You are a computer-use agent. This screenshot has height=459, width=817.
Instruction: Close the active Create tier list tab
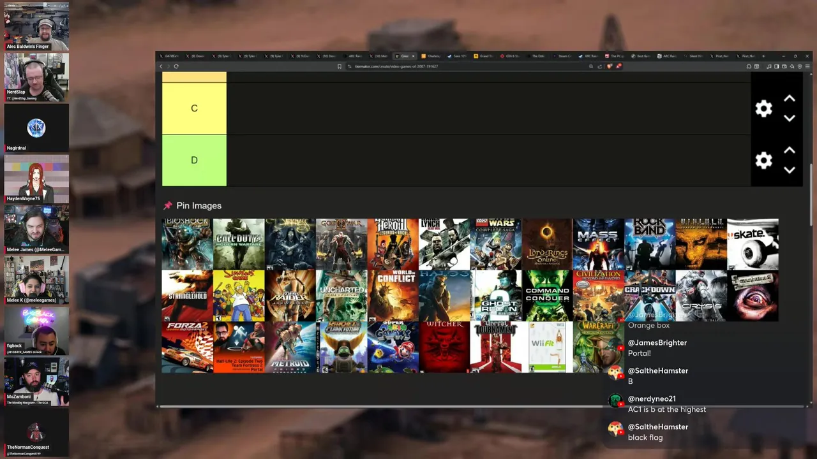point(413,56)
